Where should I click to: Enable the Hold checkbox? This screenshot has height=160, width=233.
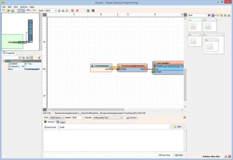pyautogui.click(x=59, y=127)
